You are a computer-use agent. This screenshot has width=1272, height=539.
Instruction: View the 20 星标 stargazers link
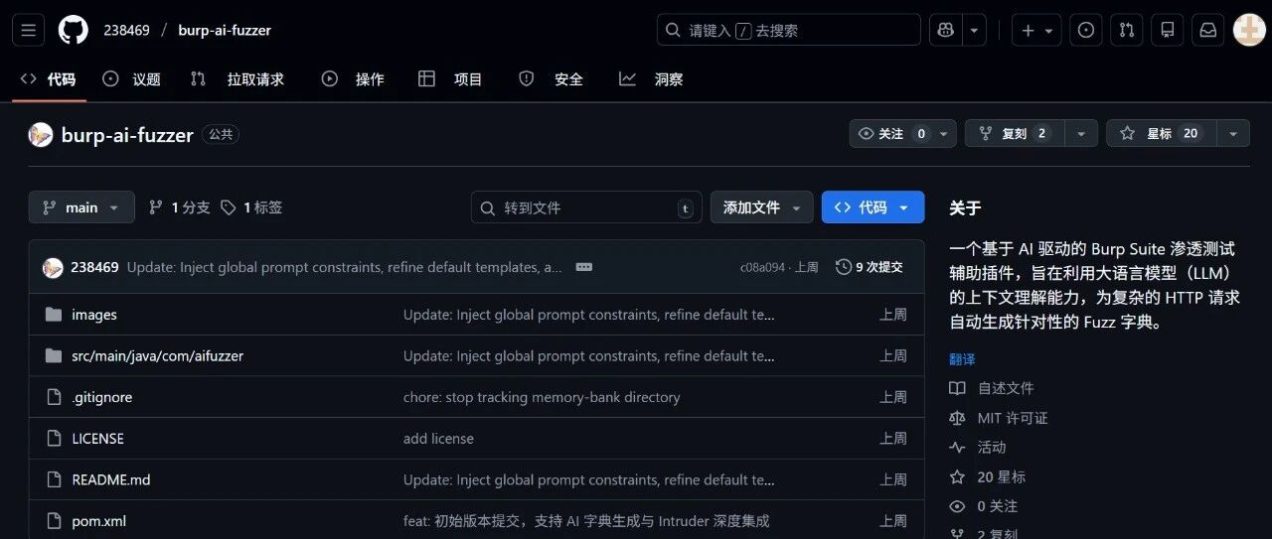(x=988, y=477)
